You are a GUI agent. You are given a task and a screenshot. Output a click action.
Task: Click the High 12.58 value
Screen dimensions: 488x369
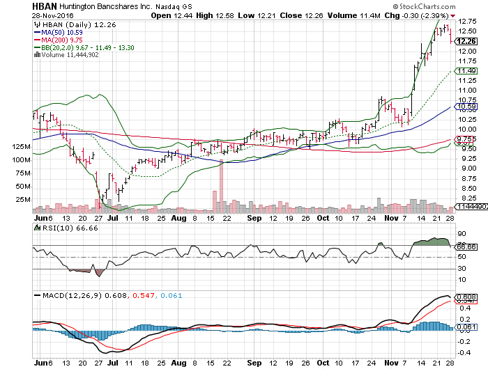[x=215, y=15]
